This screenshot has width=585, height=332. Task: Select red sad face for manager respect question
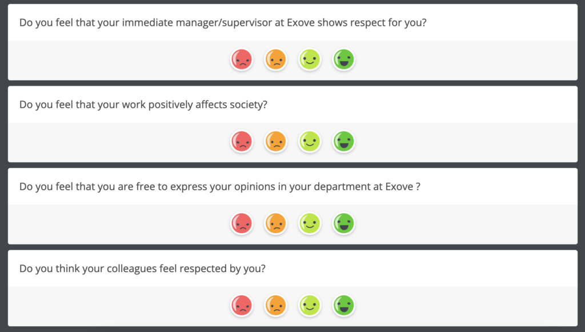click(242, 59)
